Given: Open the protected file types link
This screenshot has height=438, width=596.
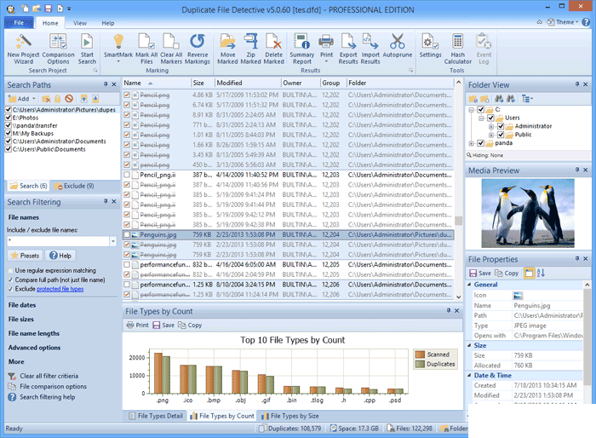Looking at the screenshot, I should 60,289.
